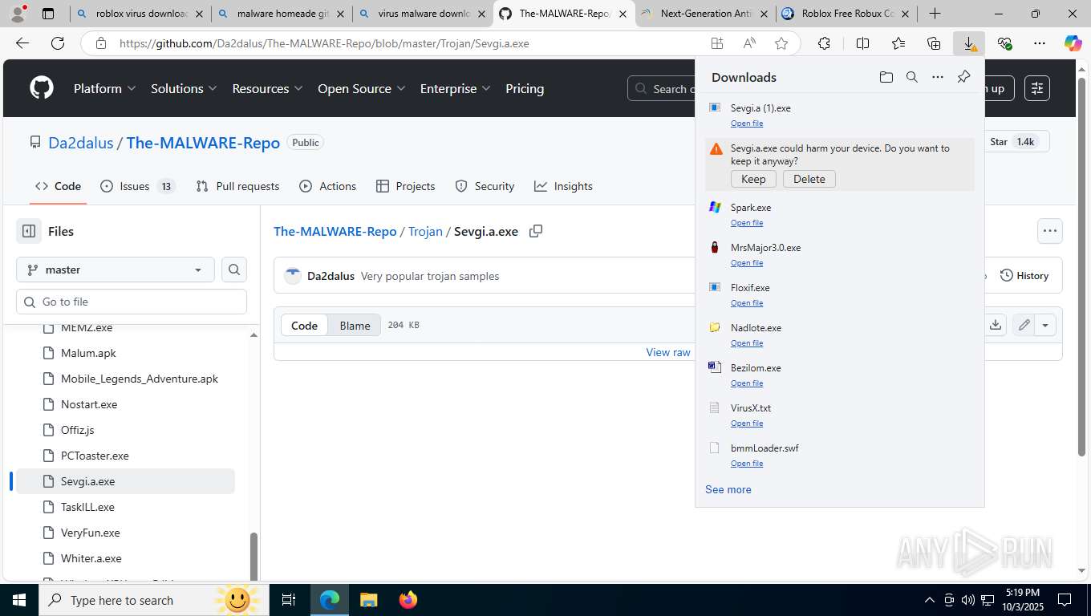Open file link under MrsMajor3.0.exe
This screenshot has width=1091, height=616.
[x=747, y=262]
